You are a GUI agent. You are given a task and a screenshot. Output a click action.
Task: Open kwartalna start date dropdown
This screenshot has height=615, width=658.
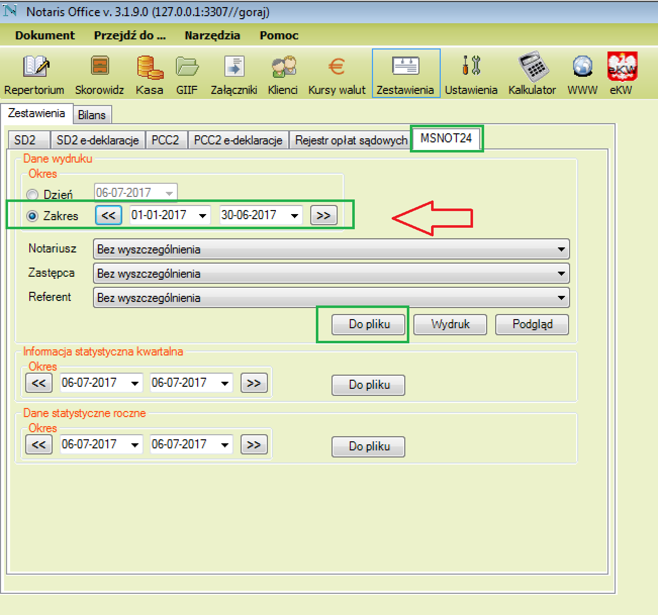135,383
